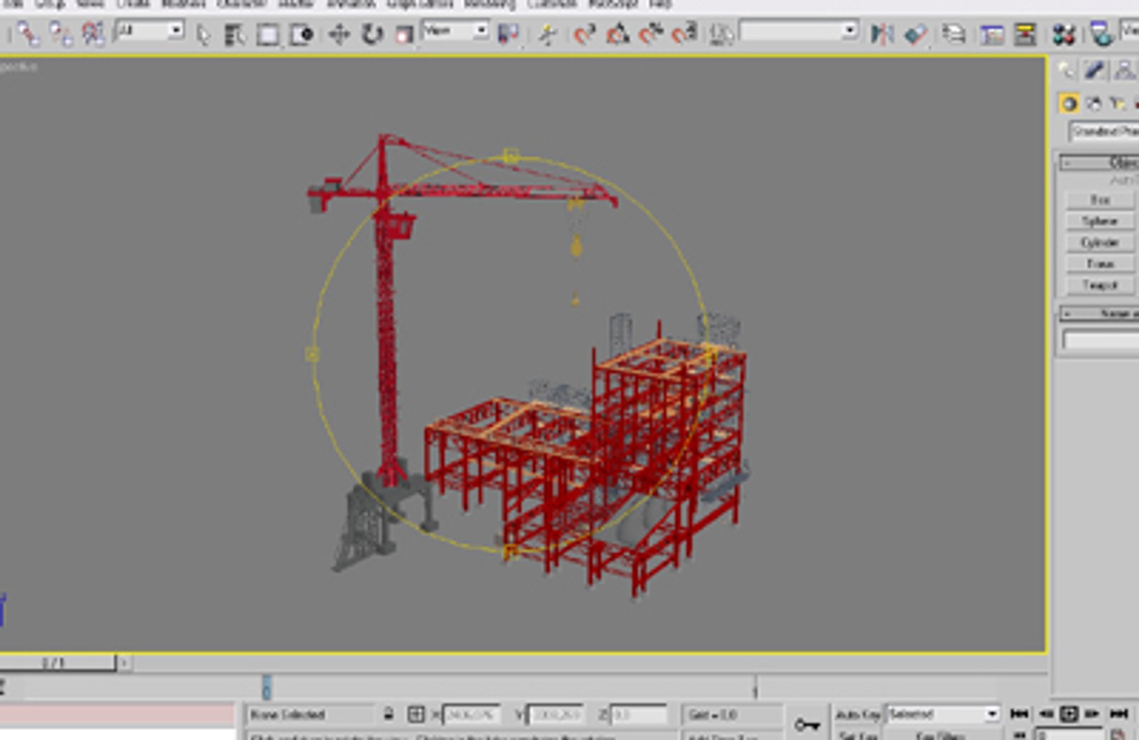Open the Select by Name tool

(235, 34)
